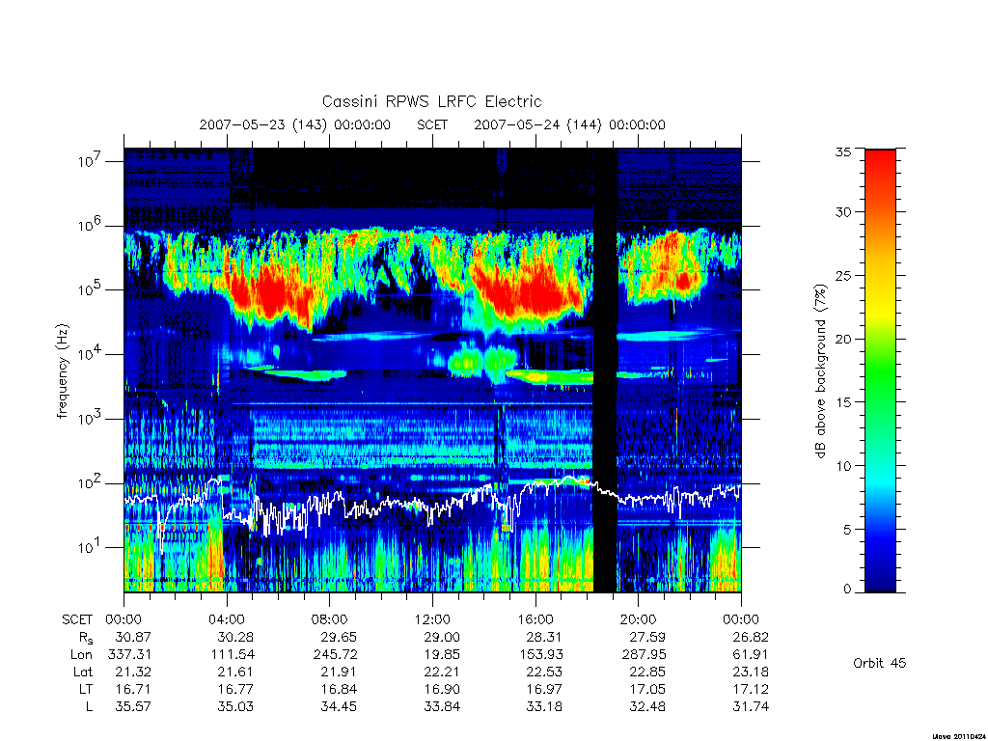Image resolution: width=988 pixels, height=741 pixels.
Task: Click the 'Lon' row label
Action: pyautogui.click(x=81, y=655)
